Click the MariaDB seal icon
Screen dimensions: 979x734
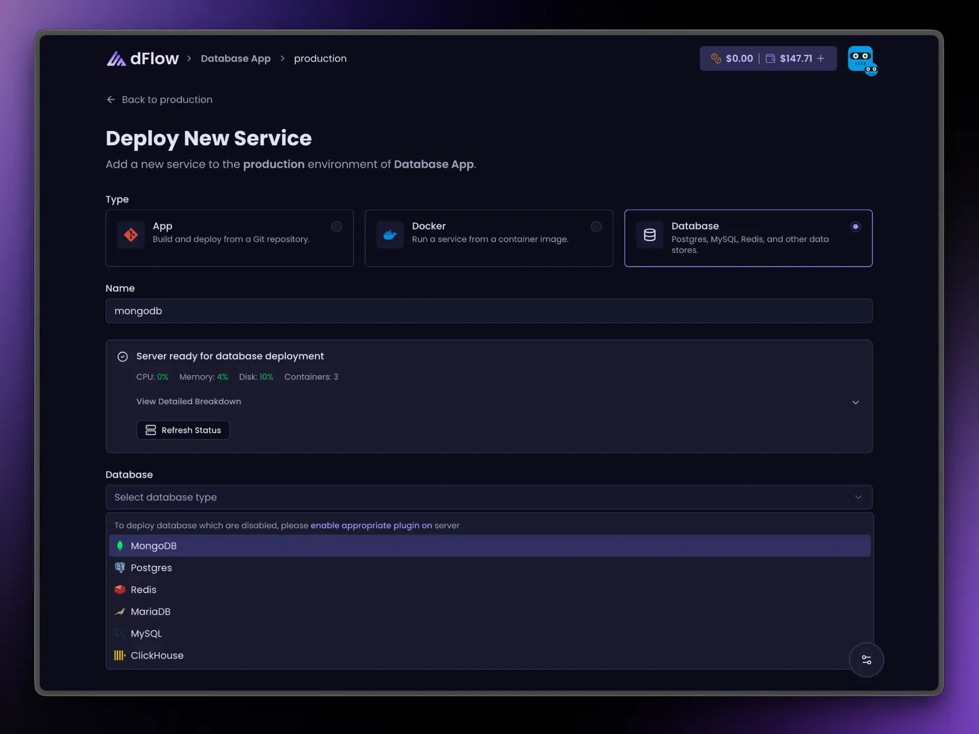120,612
